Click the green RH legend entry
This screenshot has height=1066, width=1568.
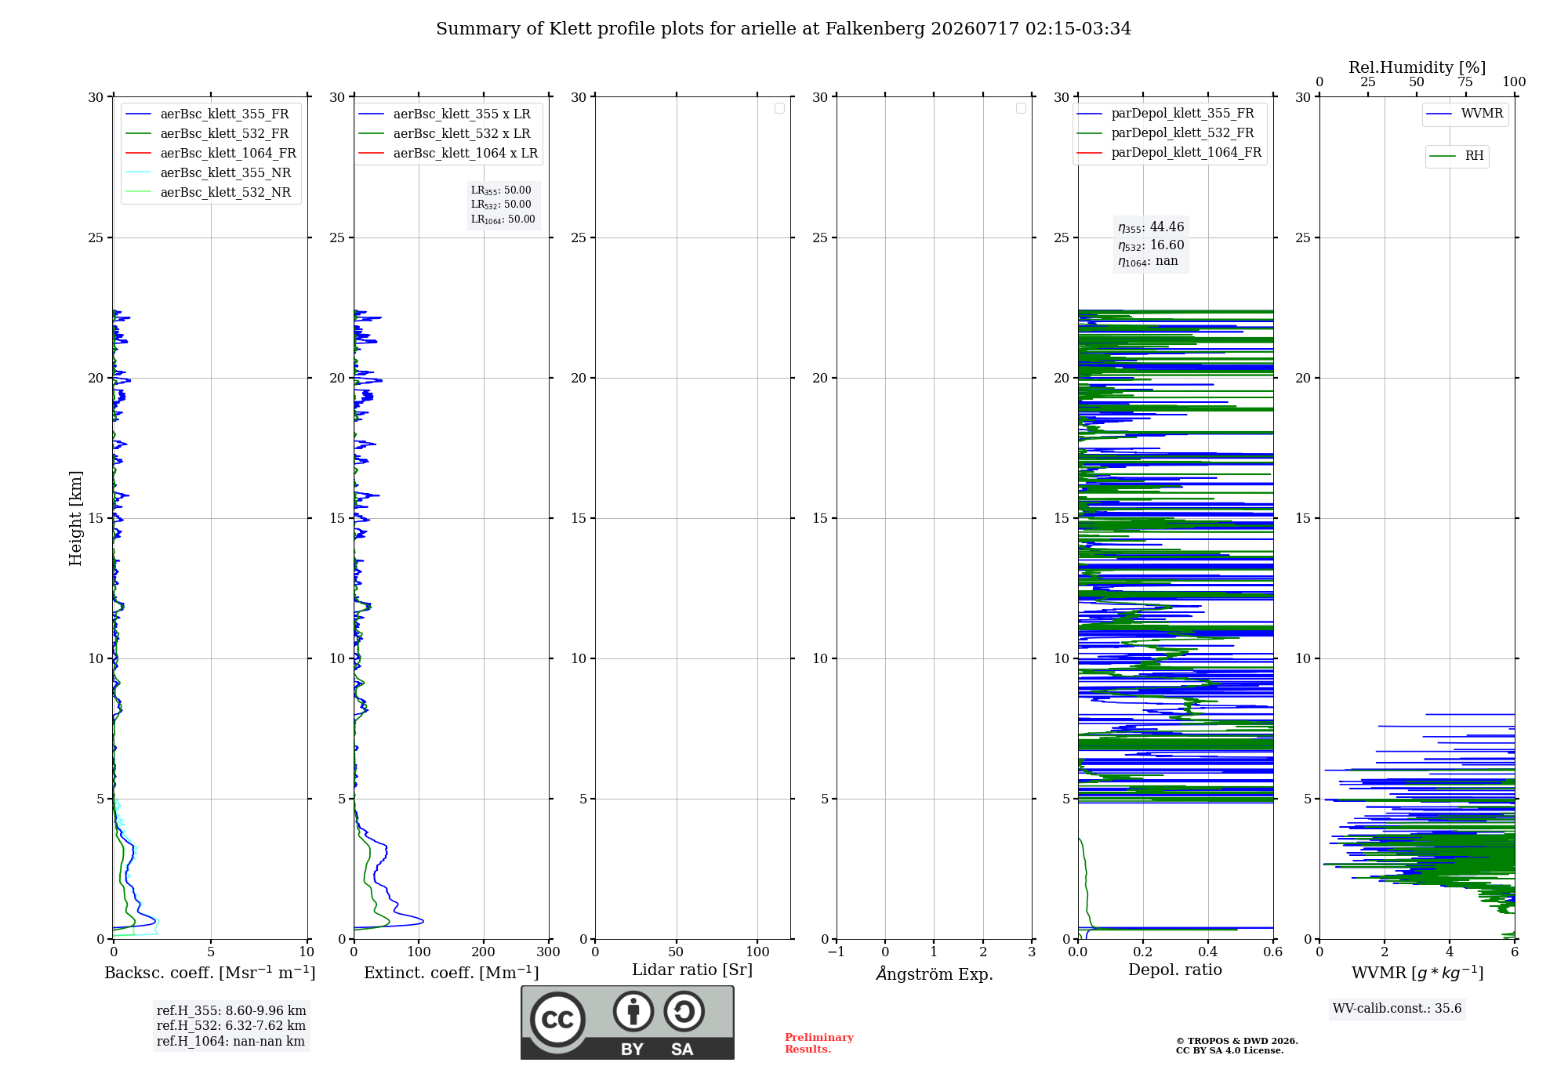click(1457, 156)
